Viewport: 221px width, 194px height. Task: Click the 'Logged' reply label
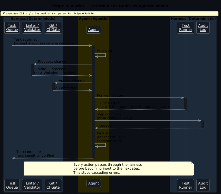pos(105,126)
